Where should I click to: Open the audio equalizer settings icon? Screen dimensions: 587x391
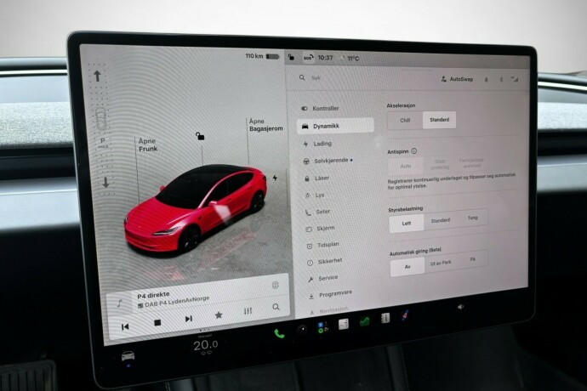click(248, 311)
